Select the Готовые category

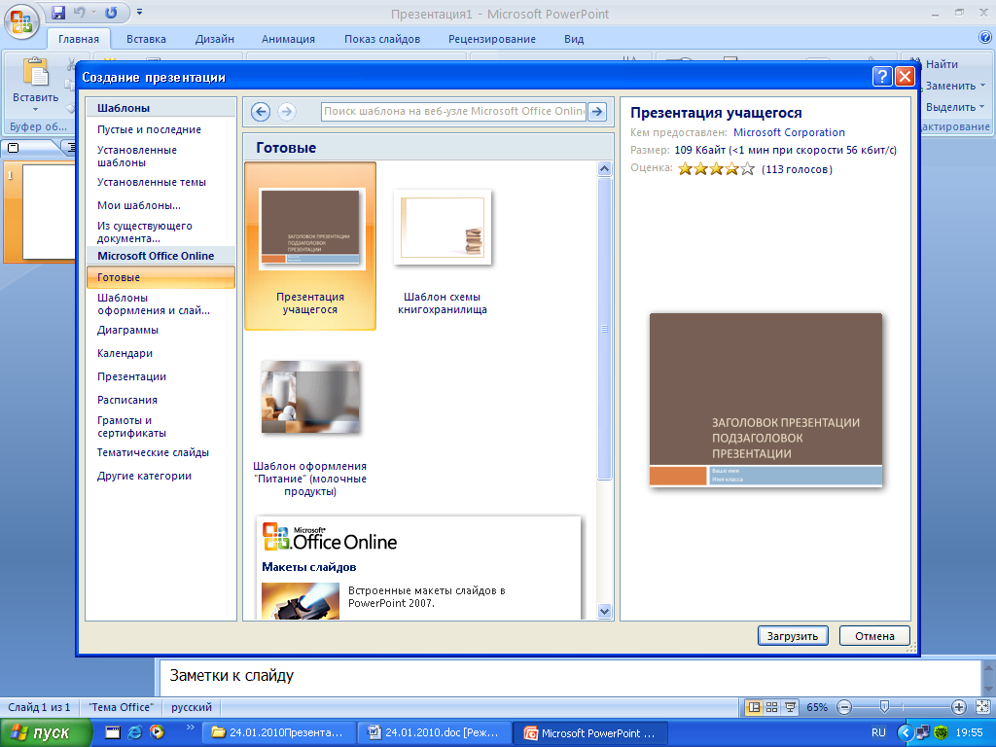(160, 277)
